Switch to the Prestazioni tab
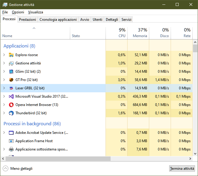This screenshot has width=198, height=176. (27, 20)
